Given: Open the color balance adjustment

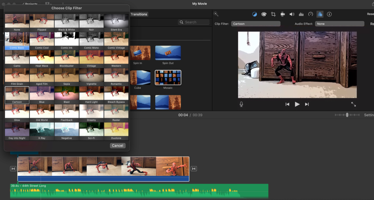Looking at the screenshot, I should pyautogui.click(x=254, y=14).
